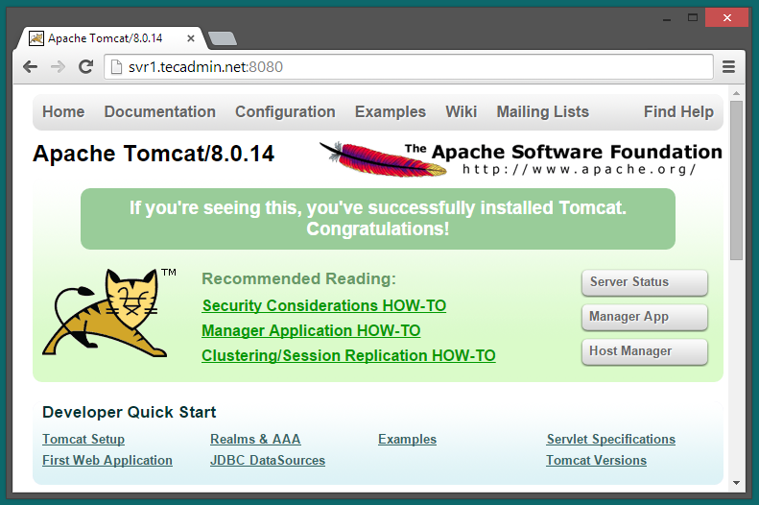Click the Find Help nav link
This screenshot has width=759, height=505.
coord(678,111)
